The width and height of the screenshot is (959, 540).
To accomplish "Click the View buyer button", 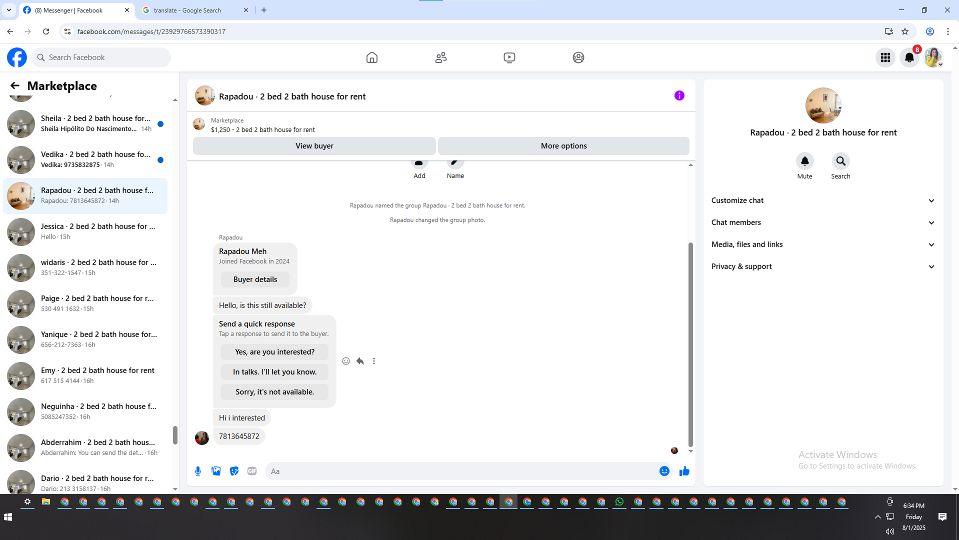I will click(314, 146).
